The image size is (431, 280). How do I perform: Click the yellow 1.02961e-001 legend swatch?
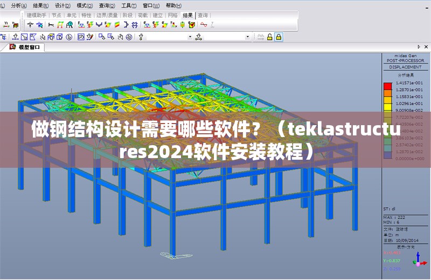pos(387,107)
